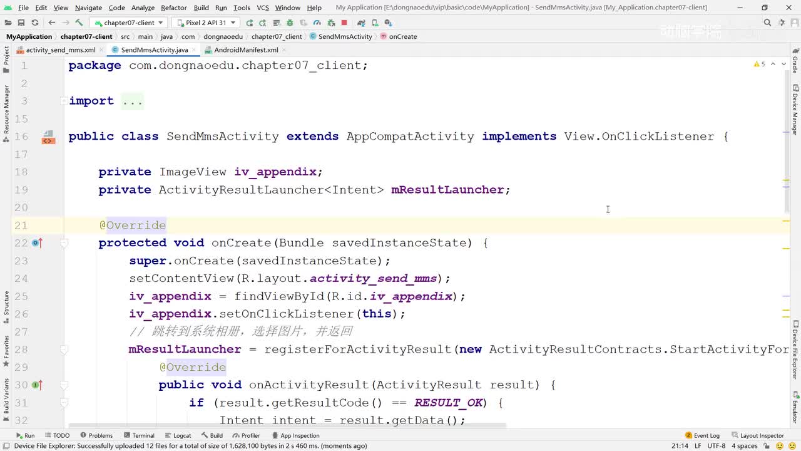Click the onCreate method breadcrumb
The width and height of the screenshot is (801, 451).
click(399, 36)
